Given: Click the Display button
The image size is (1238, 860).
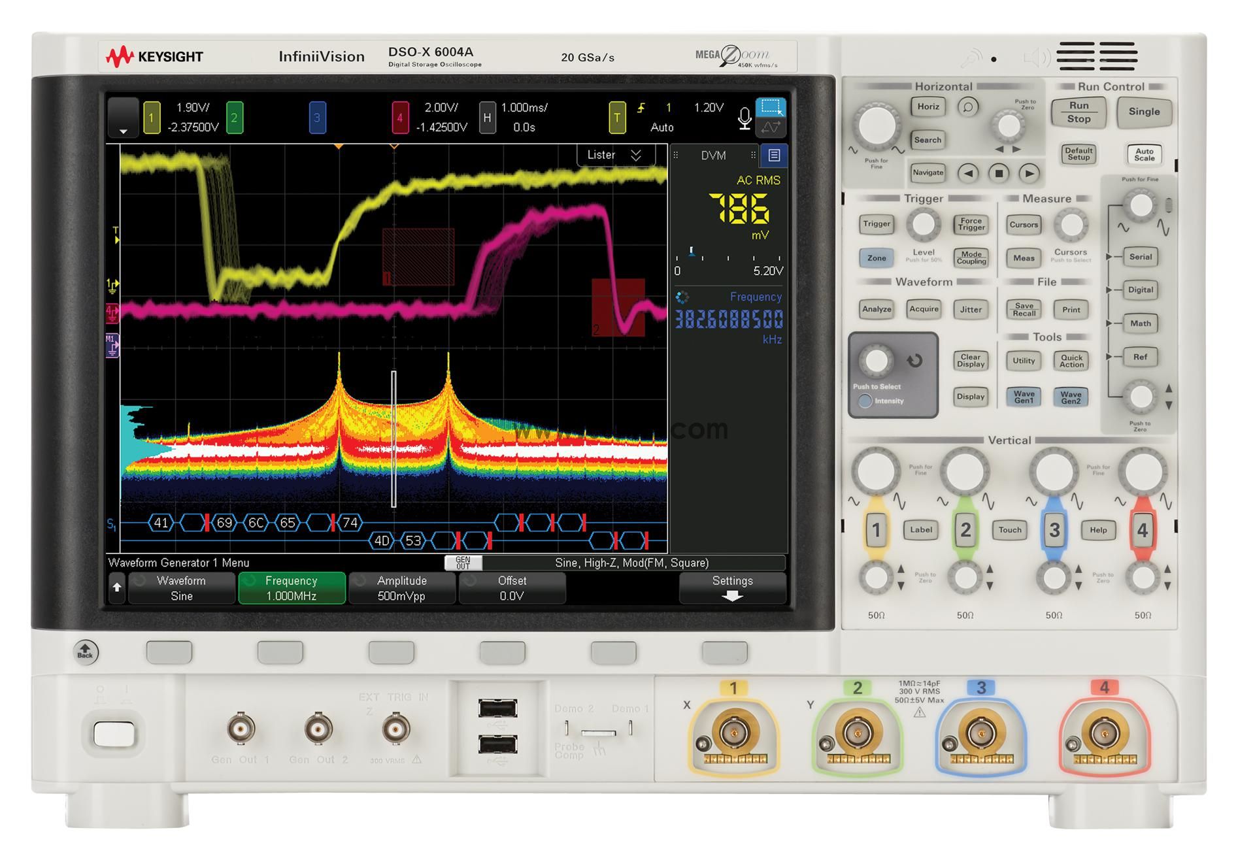Looking at the screenshot, I should coord(971,397).
